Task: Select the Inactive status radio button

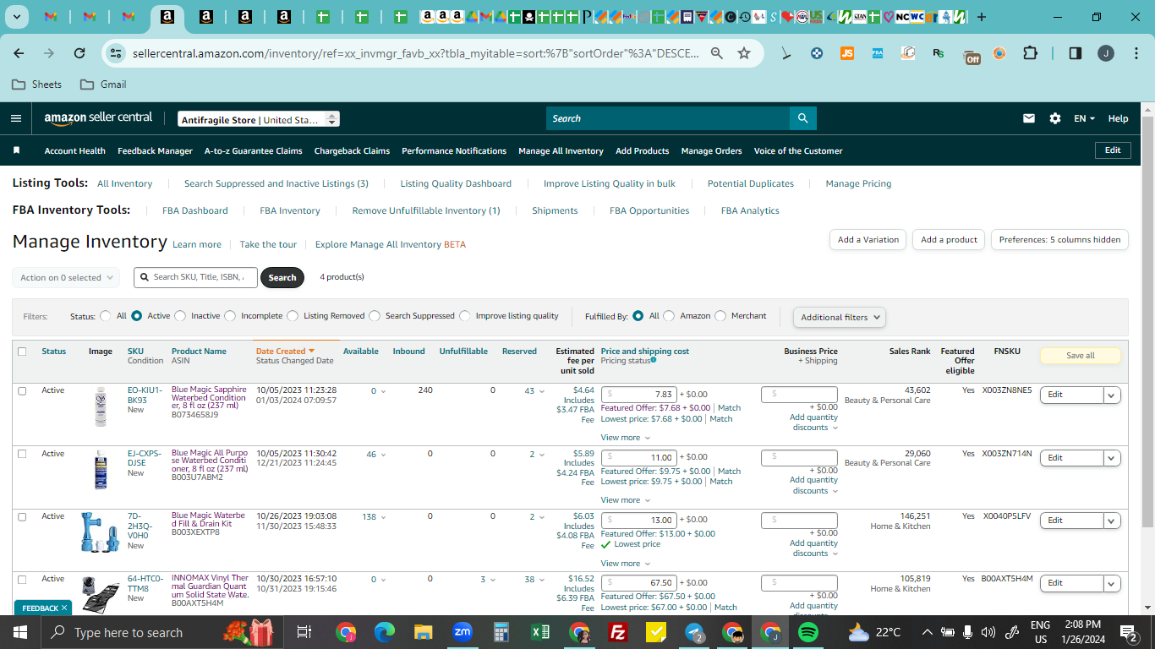Action: point(180,316)
